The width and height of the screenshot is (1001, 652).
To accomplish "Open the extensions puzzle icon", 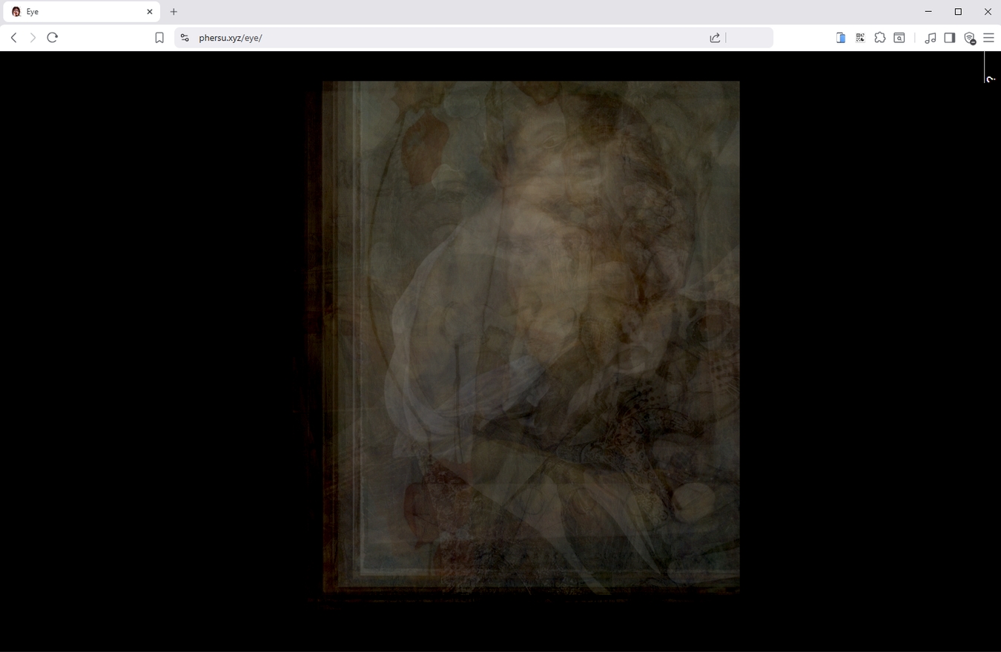I will coord(879,38).
